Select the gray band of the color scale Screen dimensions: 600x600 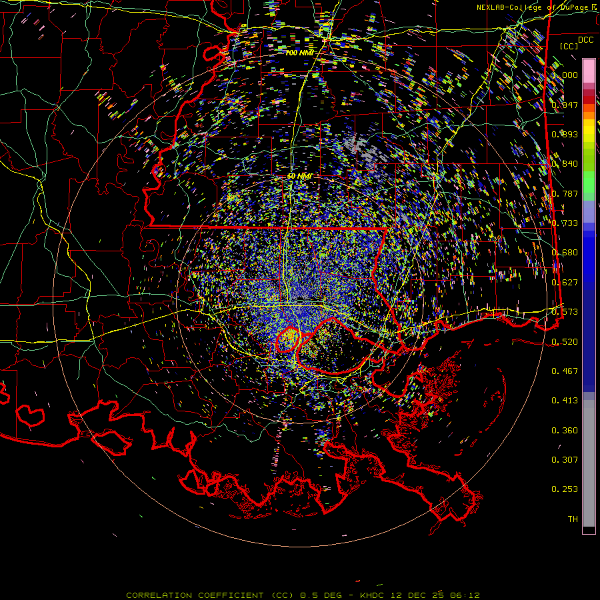point(589,463)
